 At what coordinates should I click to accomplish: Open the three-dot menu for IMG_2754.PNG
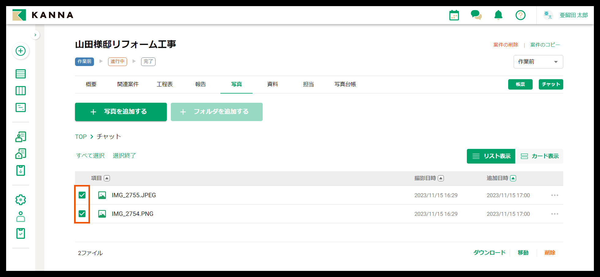point(555,214)
